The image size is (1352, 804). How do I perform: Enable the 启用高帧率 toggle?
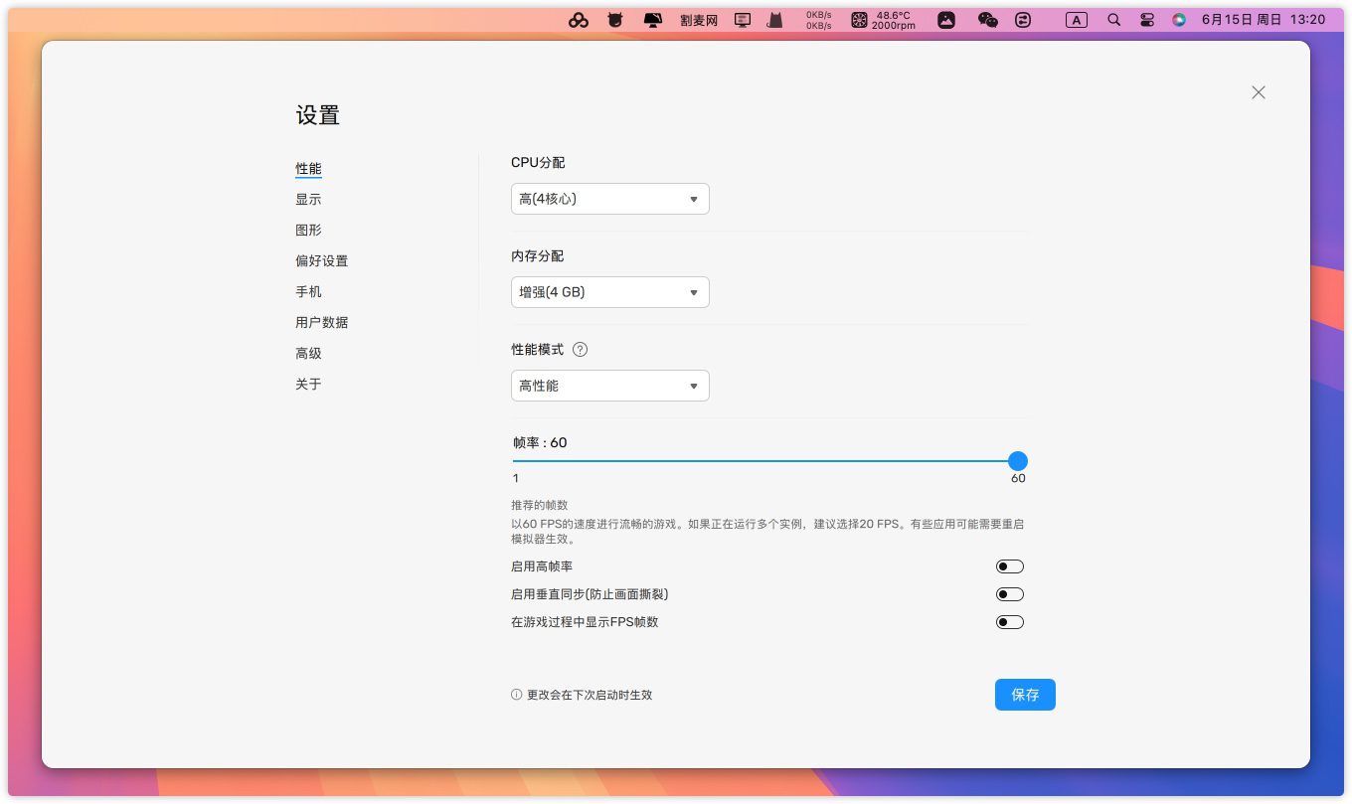click(x=1009, y=566)
